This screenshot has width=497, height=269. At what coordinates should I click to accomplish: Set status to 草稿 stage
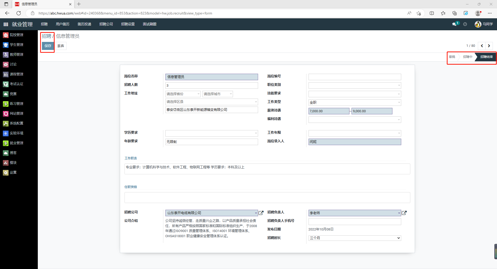coord(452,57)
